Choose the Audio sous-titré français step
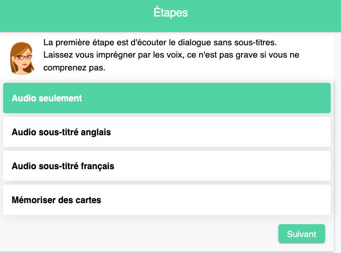 (167, 166)
